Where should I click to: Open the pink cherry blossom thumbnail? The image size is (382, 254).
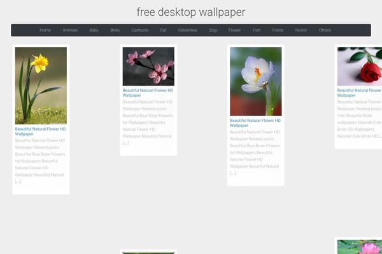tap(148, 66)
